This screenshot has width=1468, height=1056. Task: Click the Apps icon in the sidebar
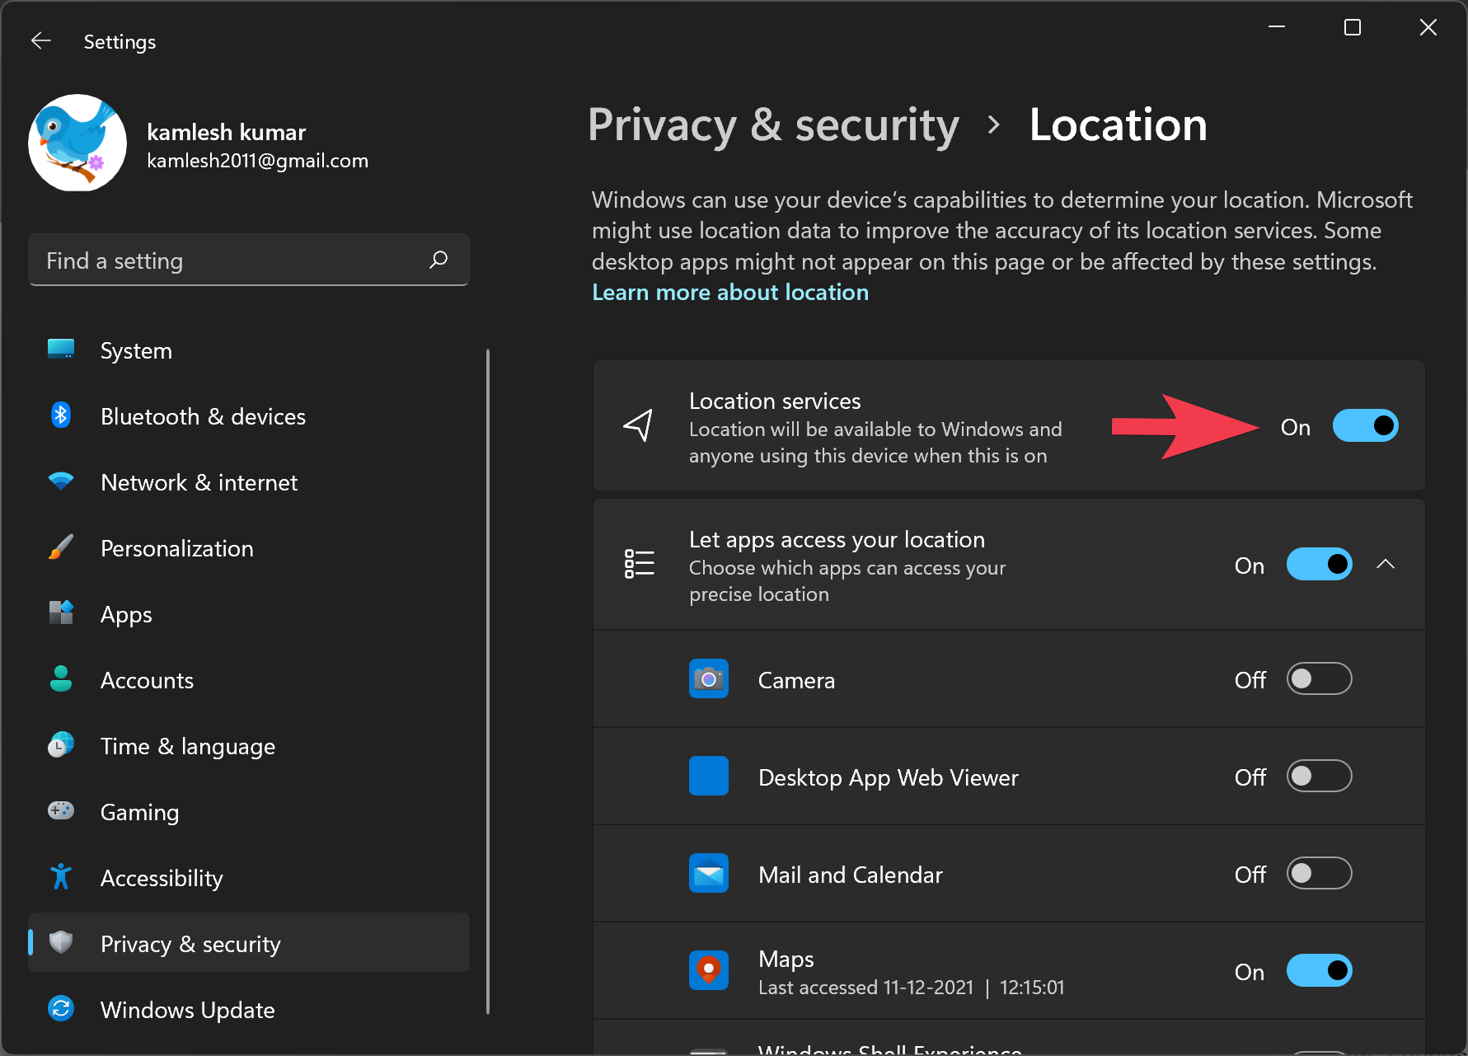click(x=61, y=613)
